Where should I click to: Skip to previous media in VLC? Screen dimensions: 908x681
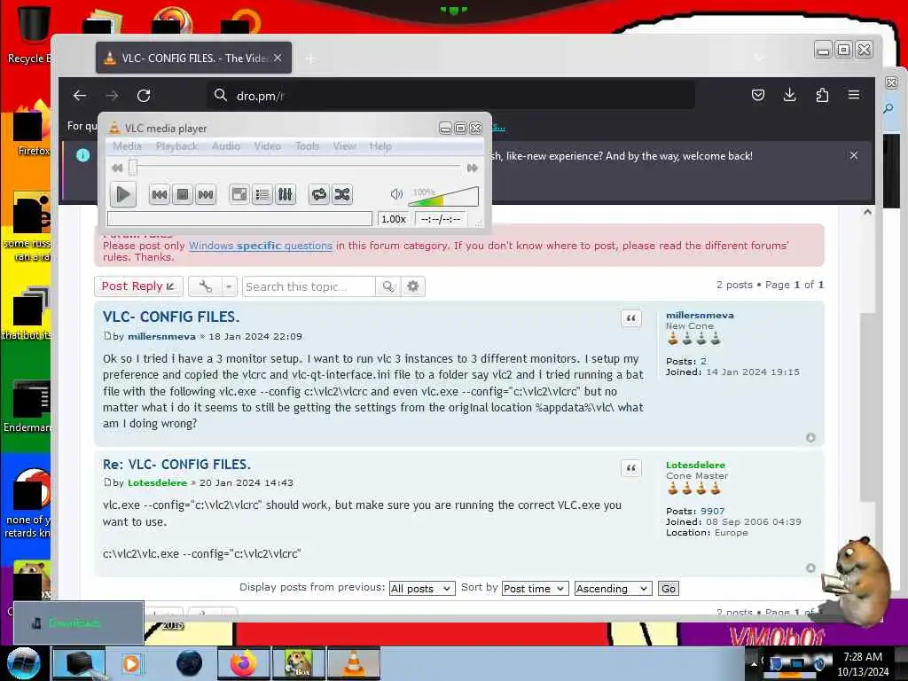point(160,194)
